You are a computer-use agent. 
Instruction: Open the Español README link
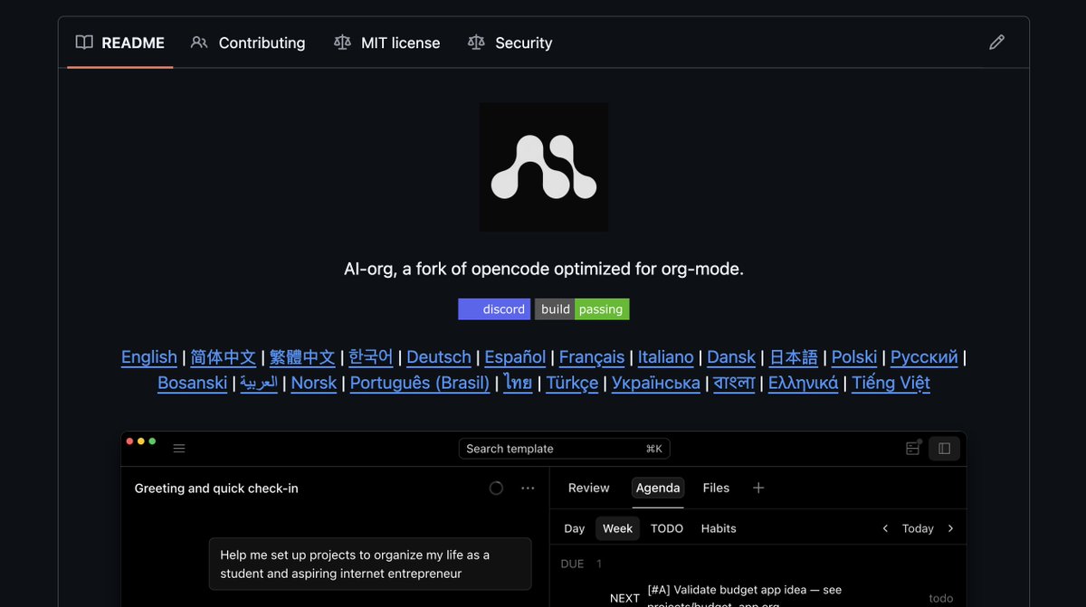[x=515, y=357]
